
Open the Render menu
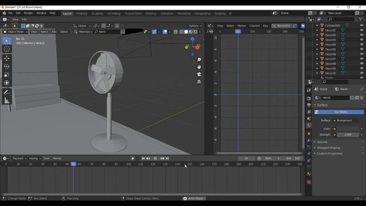pyautogui.click(x=28, y=13)
